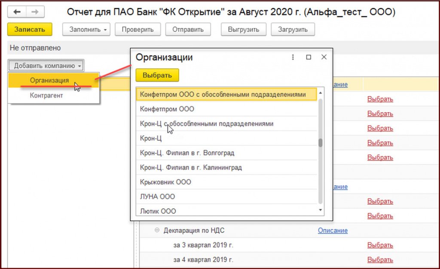Click the back navigation arrow icon
This screenshot has width=440, height=269.
point(18,12)
